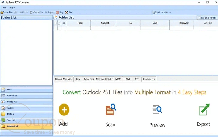Switch to the Normal Mail View tab
The width and height of the screenshot is (218, 137).
(64, 79)
